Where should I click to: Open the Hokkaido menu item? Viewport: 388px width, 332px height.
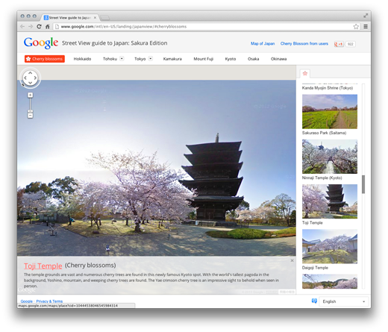(82, 59)
